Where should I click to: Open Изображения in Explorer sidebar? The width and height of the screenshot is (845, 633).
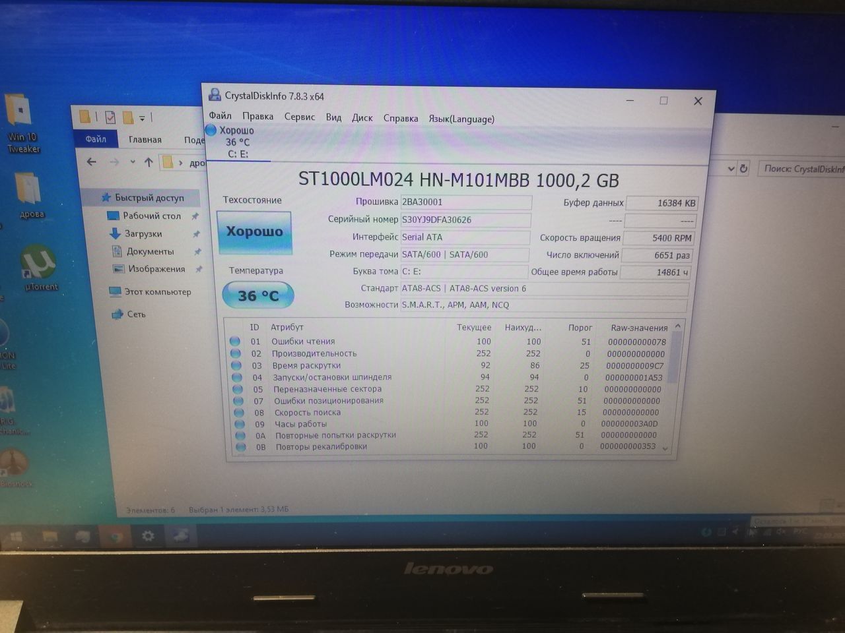156,269
